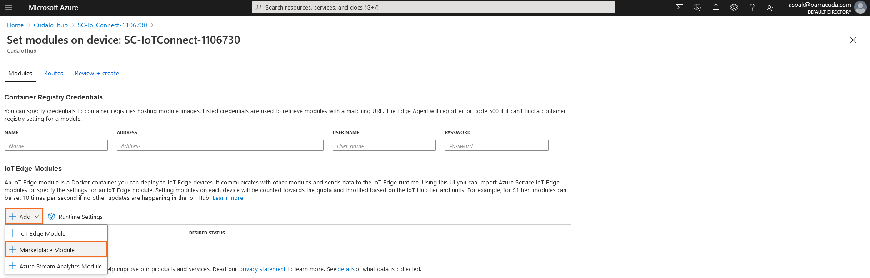Close the Set modules blade
870x278 pixels.
853,40
